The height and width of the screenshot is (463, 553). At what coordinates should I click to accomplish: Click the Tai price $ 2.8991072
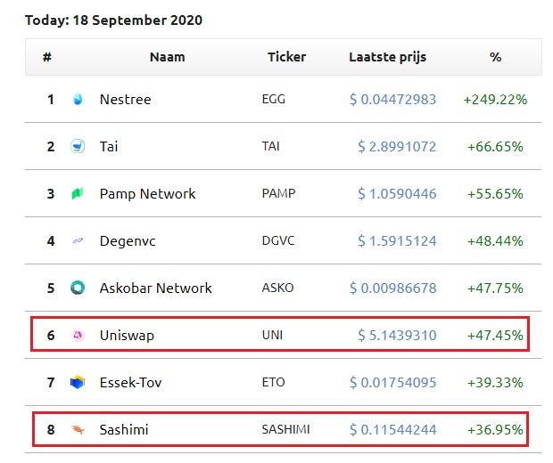click(397, 147)
